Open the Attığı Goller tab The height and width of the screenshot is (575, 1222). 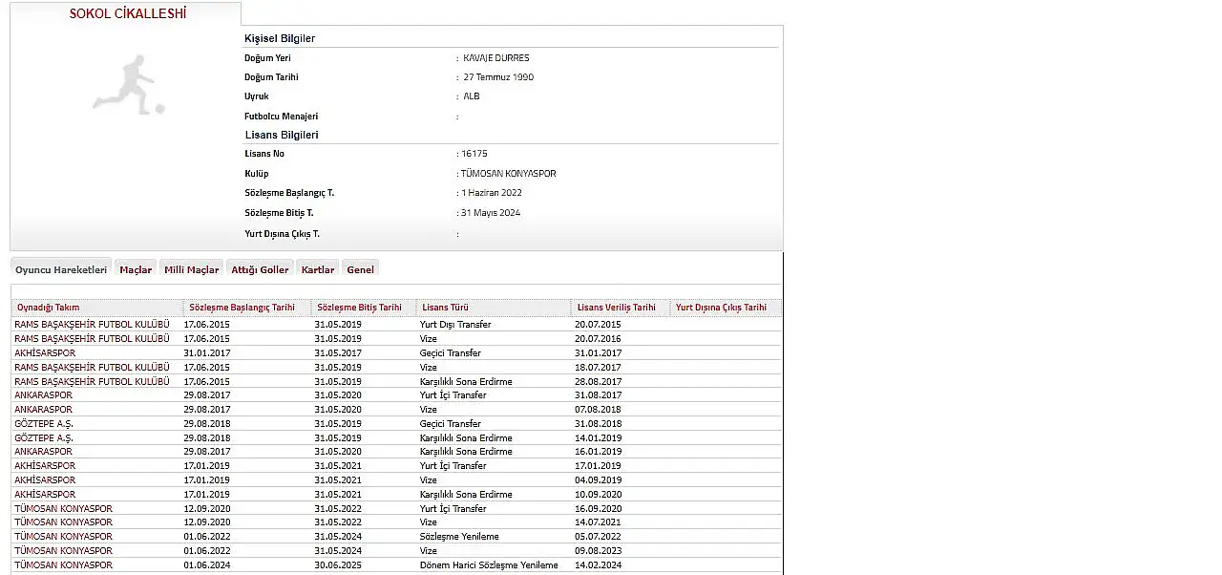coord(260,269)
